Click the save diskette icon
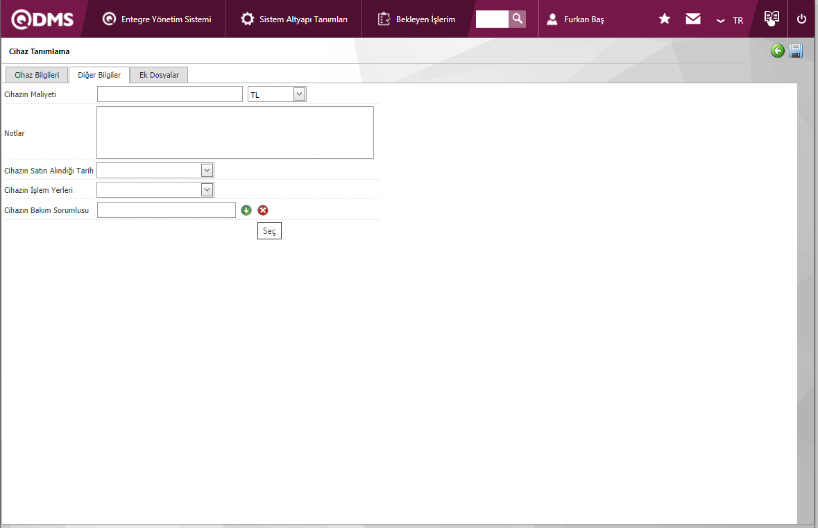This screenshot has height=528, width=818. tap(796, 51)
